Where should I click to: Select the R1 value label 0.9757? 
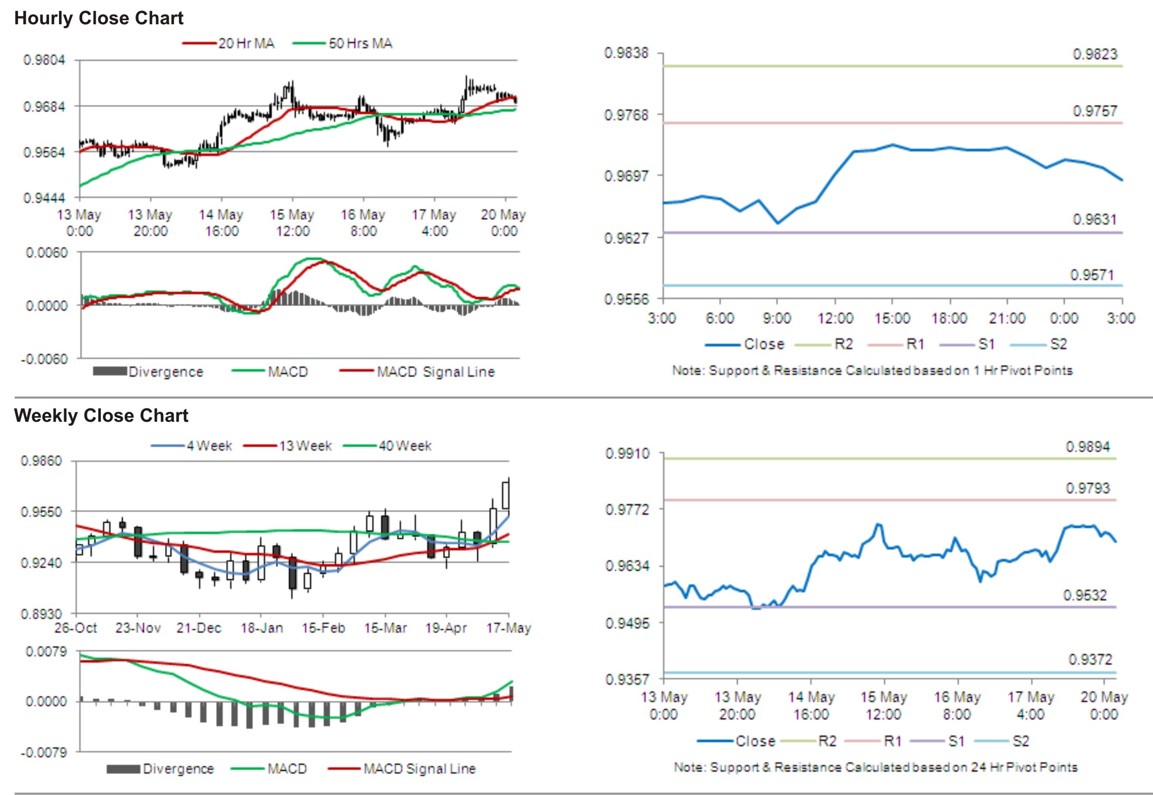[1095, 111]
